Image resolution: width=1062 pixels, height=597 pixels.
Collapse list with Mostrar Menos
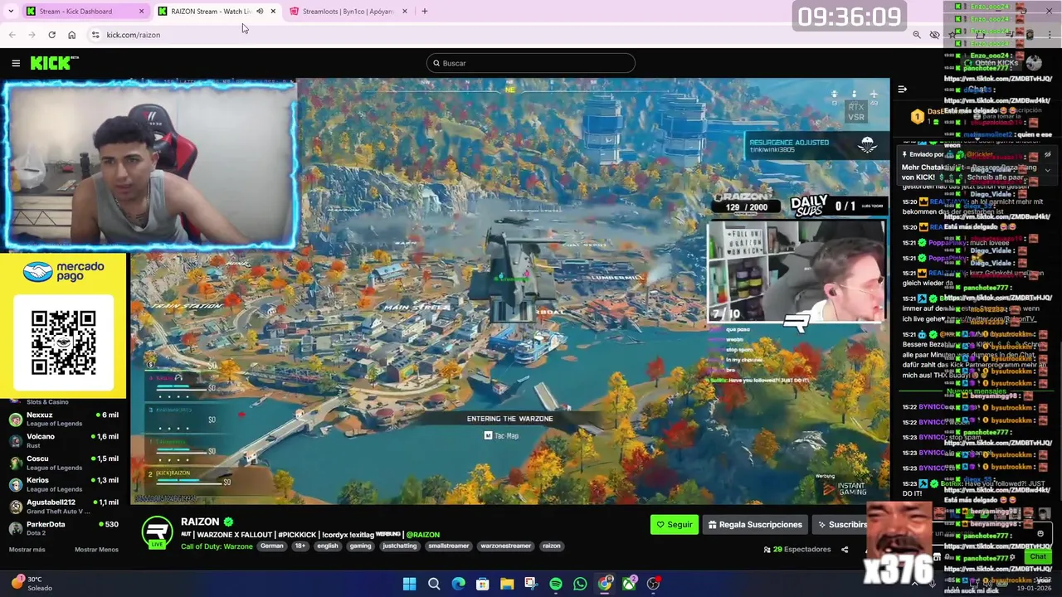pos(96,550)
